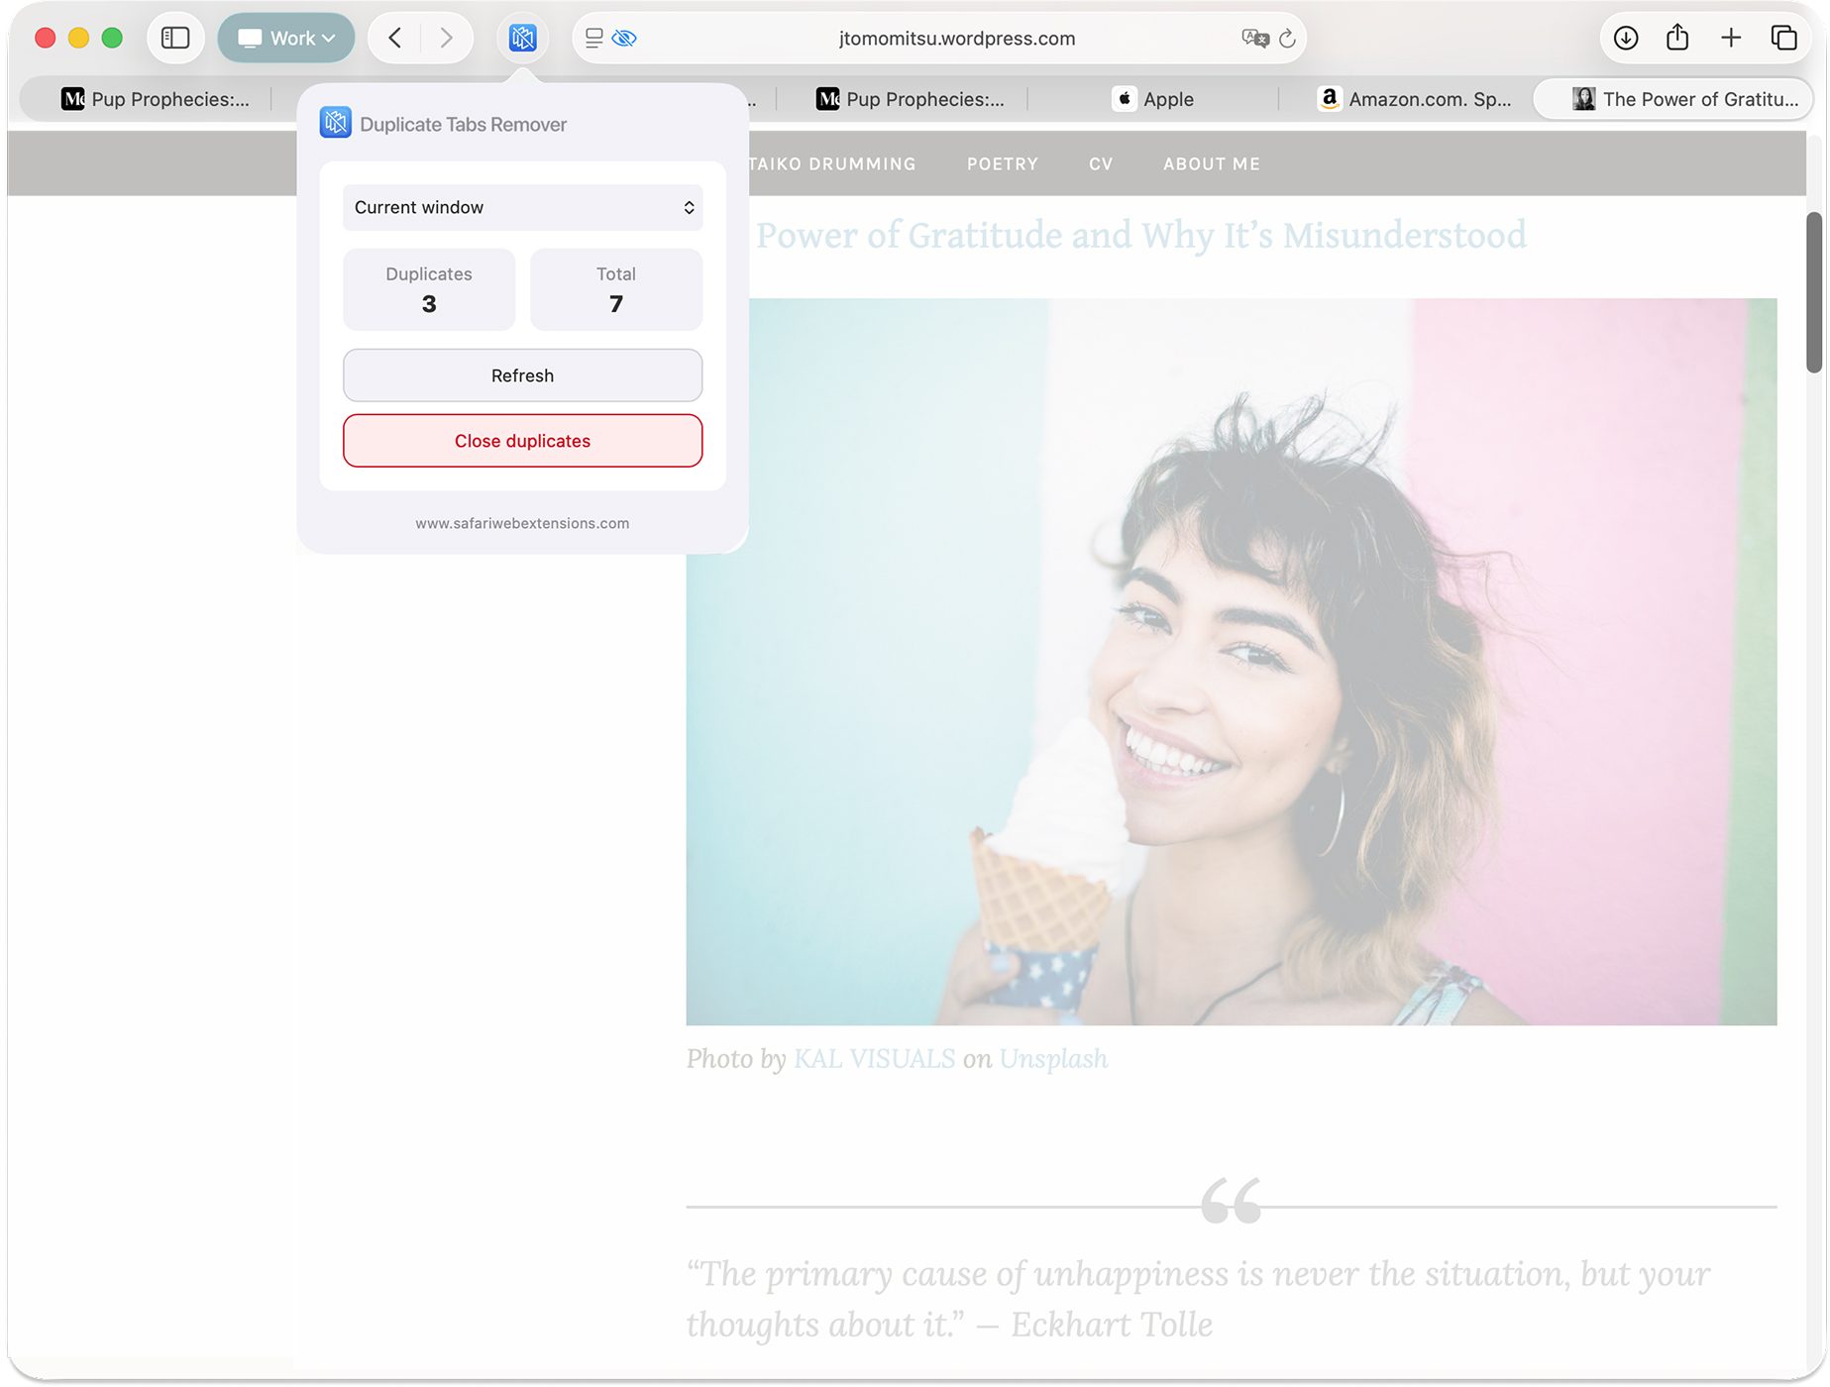Click the Translate icon in address bar
Screen dimensions: 1830x1387
click(x=1254, y=39)
